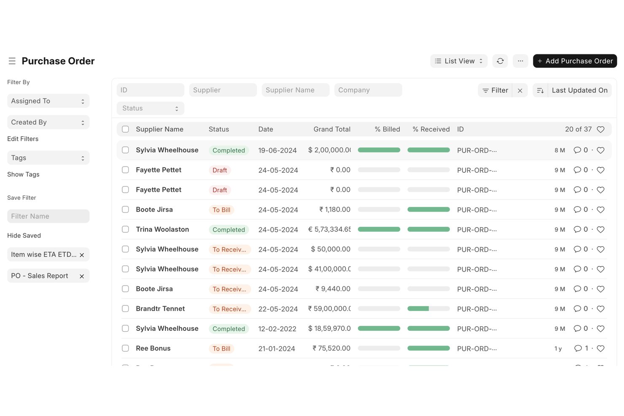
Task: Toggle sort direction icon beside Last Updated On
Action: tap(540, 91)
